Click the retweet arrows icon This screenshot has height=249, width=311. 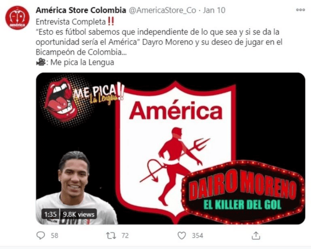[x=111, y=235]
